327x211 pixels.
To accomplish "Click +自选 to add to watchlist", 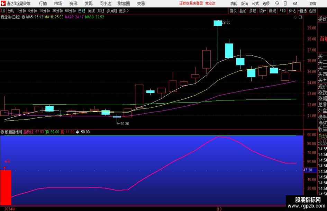I will 302,11.
